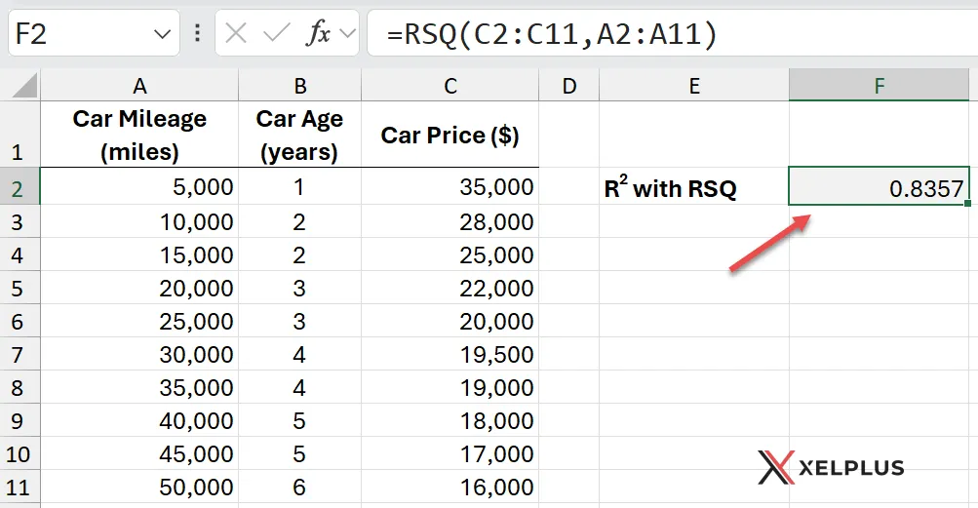Select the price cell 18,000
978x508 pixels.
pyautogui.click(x=450, y=420)
